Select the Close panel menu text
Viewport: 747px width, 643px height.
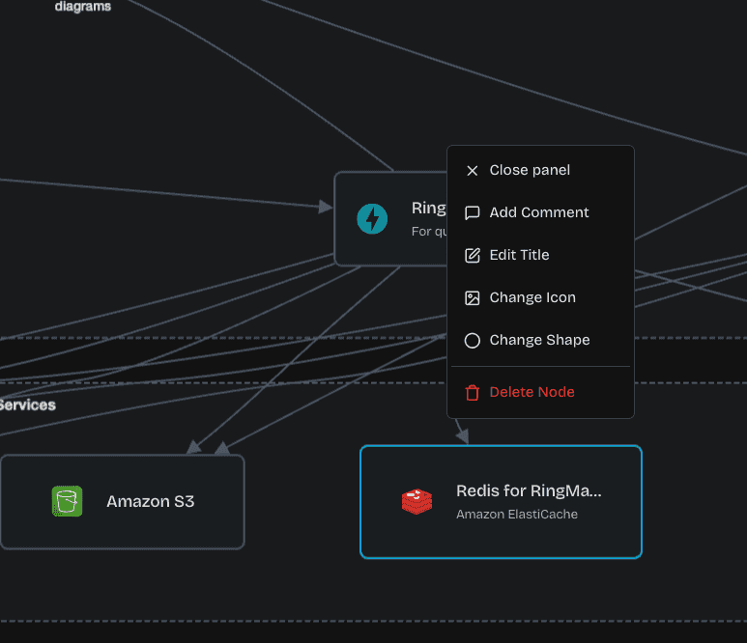pos(530,171)
